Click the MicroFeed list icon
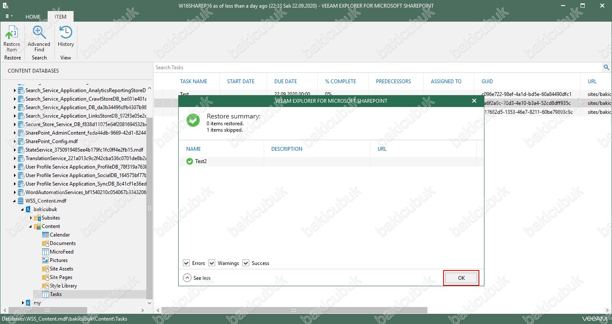Image resolution: width=612 pixels, height=324 pixels. coord(46,252)
